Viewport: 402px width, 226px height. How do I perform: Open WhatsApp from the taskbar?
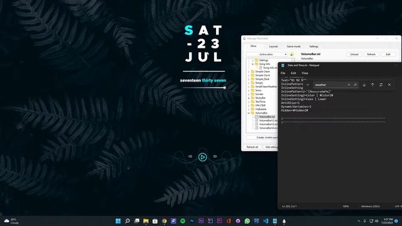click(x=247, y=221)
